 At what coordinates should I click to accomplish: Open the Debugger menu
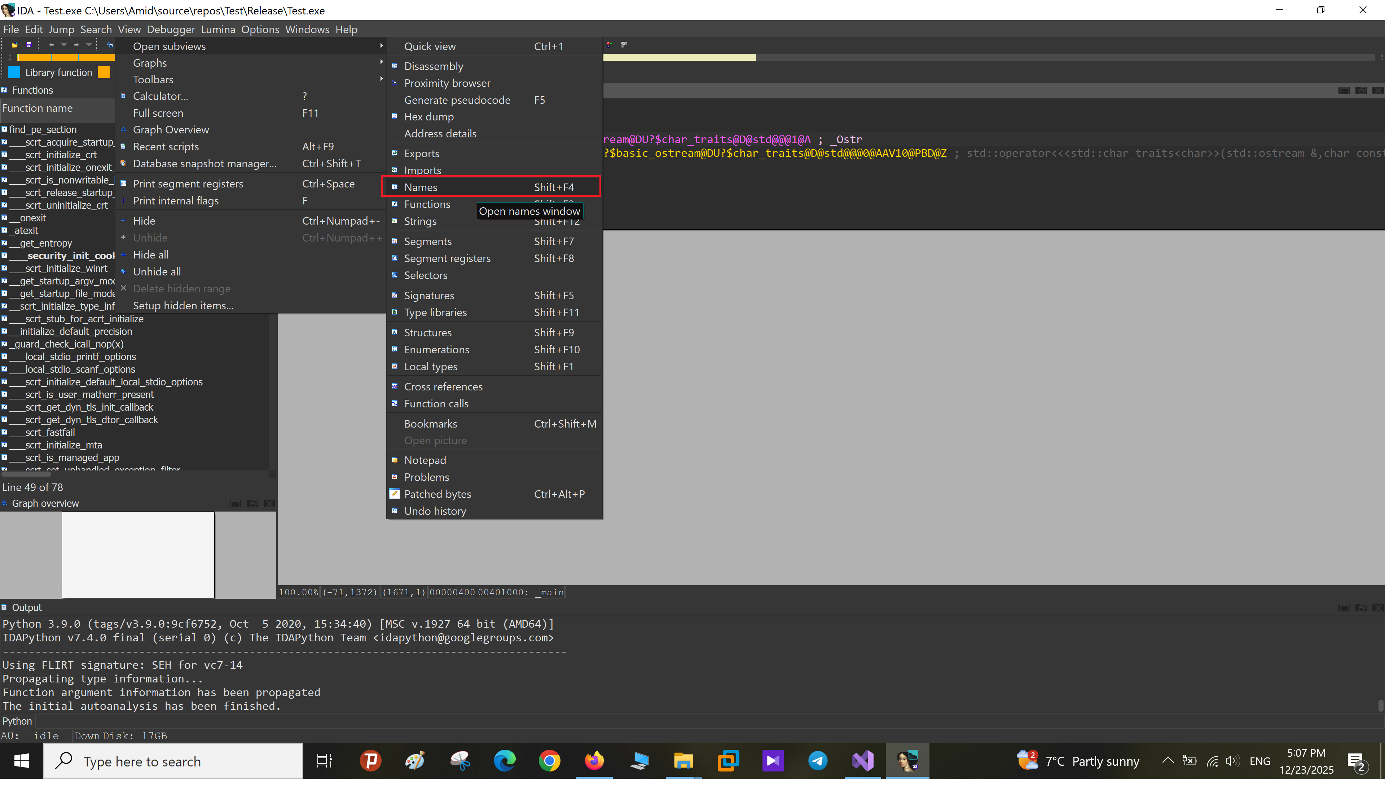point(171,30)
